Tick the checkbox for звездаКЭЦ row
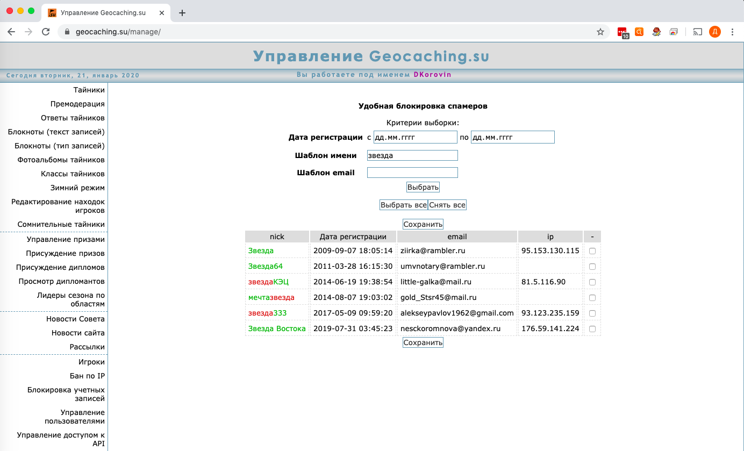744x451 pixels. click(592, 282)
